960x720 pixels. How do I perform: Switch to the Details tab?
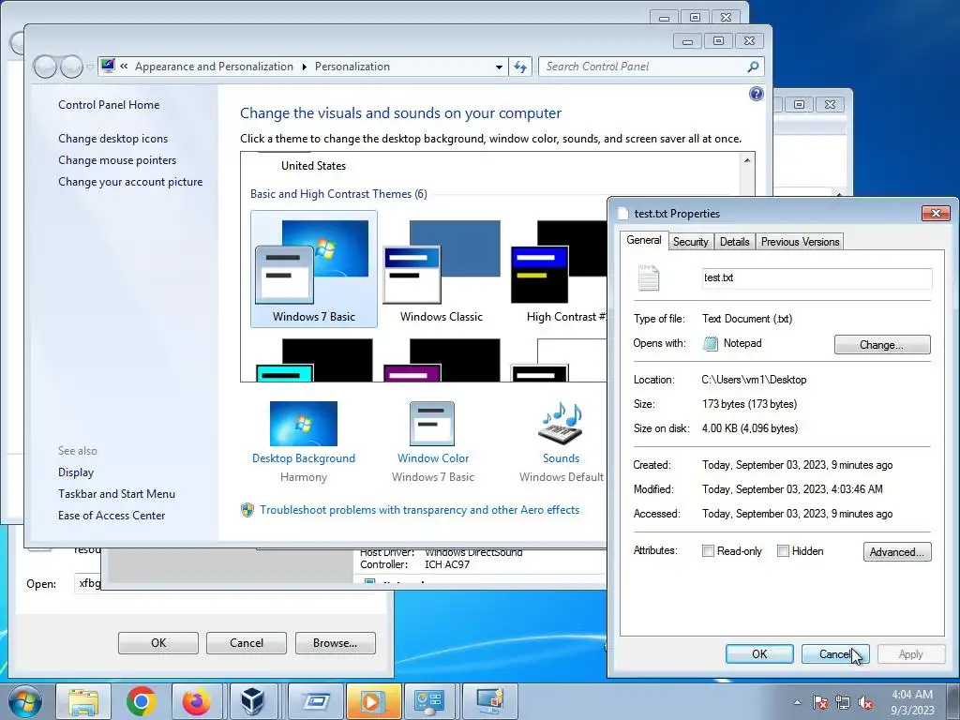735,242
